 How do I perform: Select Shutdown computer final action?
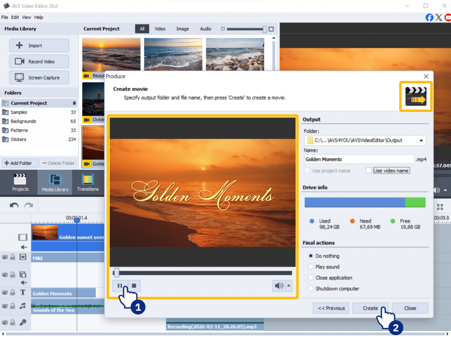tap(311, 289)
